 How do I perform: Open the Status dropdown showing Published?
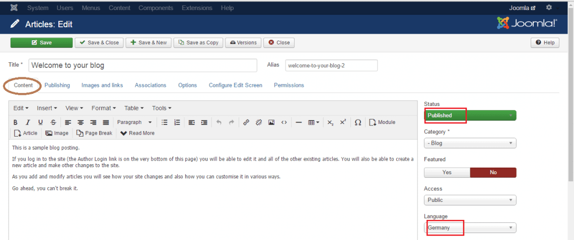pos(470,115)
